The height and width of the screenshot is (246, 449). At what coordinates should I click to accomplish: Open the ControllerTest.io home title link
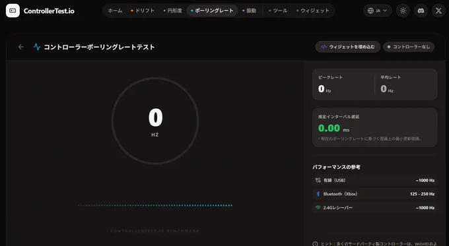[x=49, y=11]
